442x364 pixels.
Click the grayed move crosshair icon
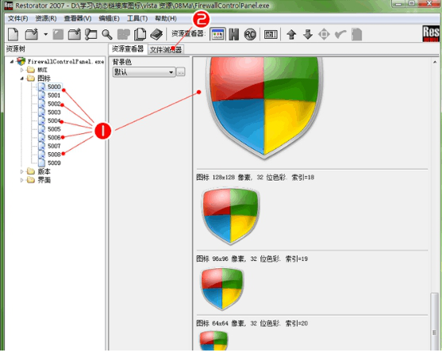click(x=324, y=34)
